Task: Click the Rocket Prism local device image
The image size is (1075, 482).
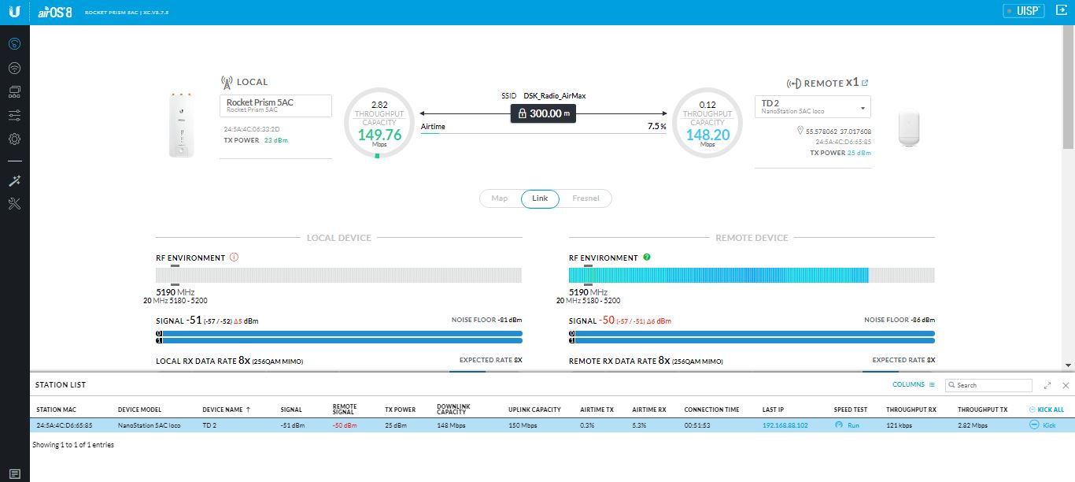Action: (x=181, y=124)
